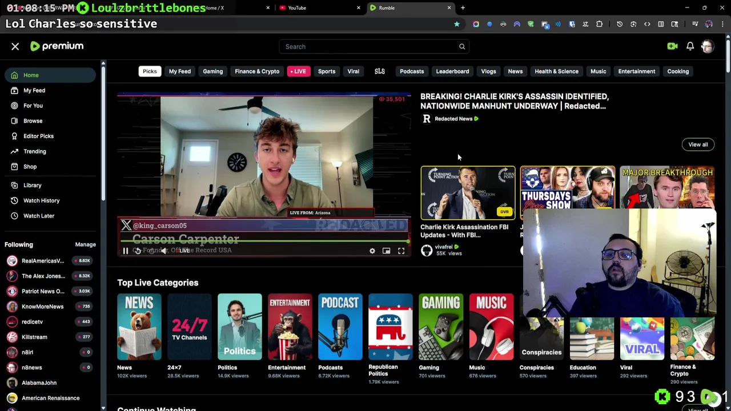Select the Sports category chip
The width and height of the screenshot is (731, 411).
(x=327, y=71)
